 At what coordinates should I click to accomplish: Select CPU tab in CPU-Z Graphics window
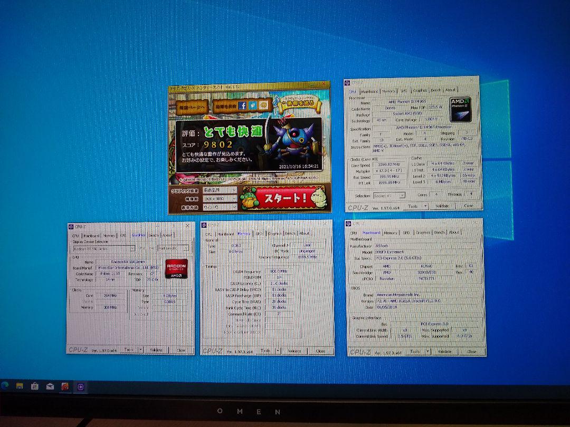[x=75, y=236]
